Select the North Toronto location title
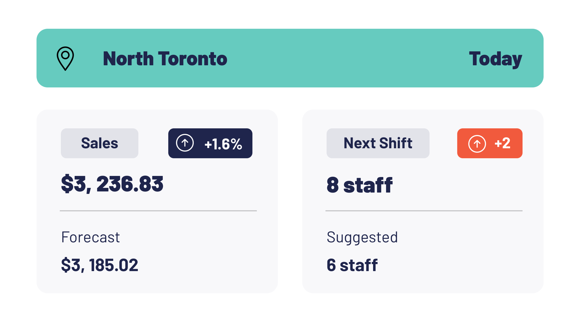Image resolution: width=579 pixels, height=322 pixels. (x=165, y=58)
